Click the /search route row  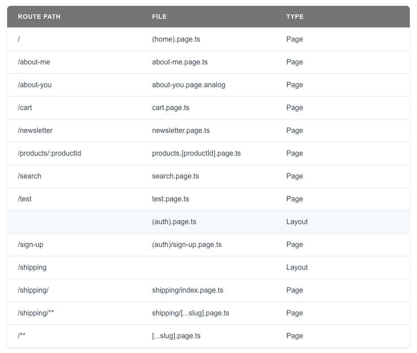tap(30, 176)
